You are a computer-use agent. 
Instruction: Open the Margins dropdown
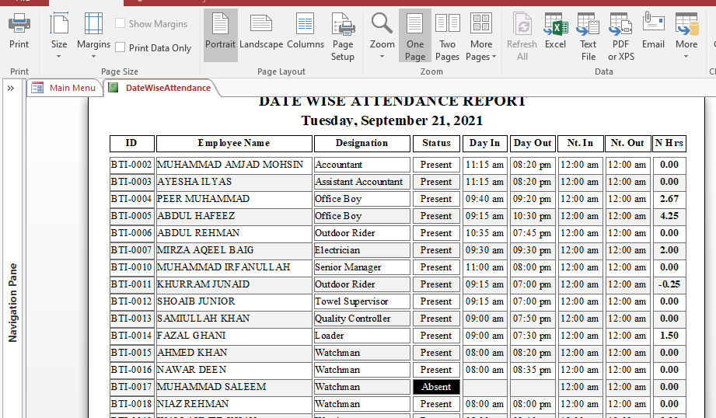93,36
